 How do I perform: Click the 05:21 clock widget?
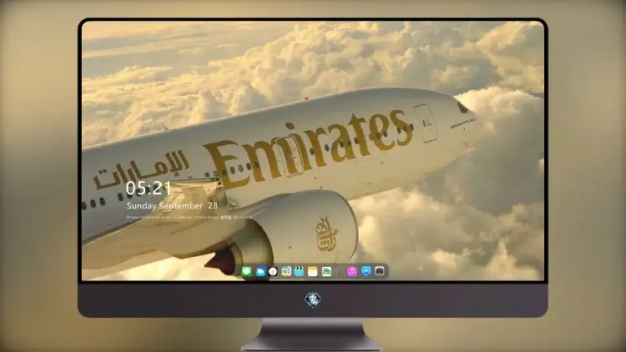click(x=149, y=189)
